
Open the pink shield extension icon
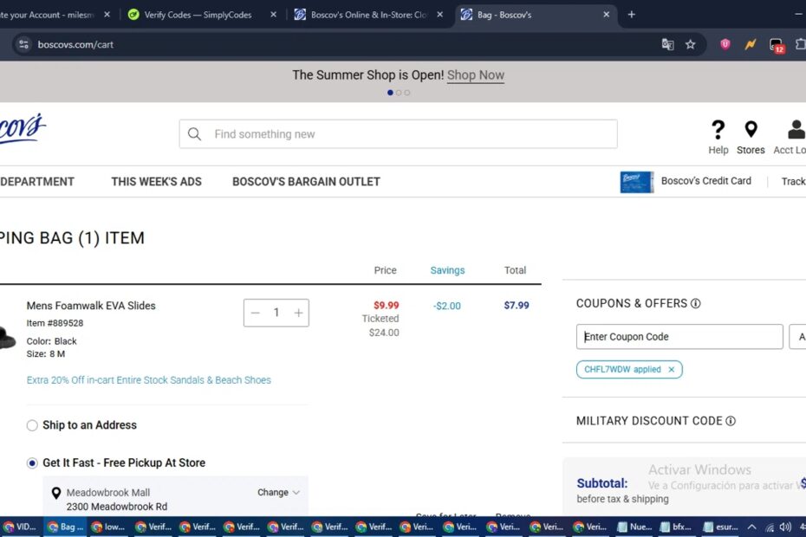(x=725, y=44)
